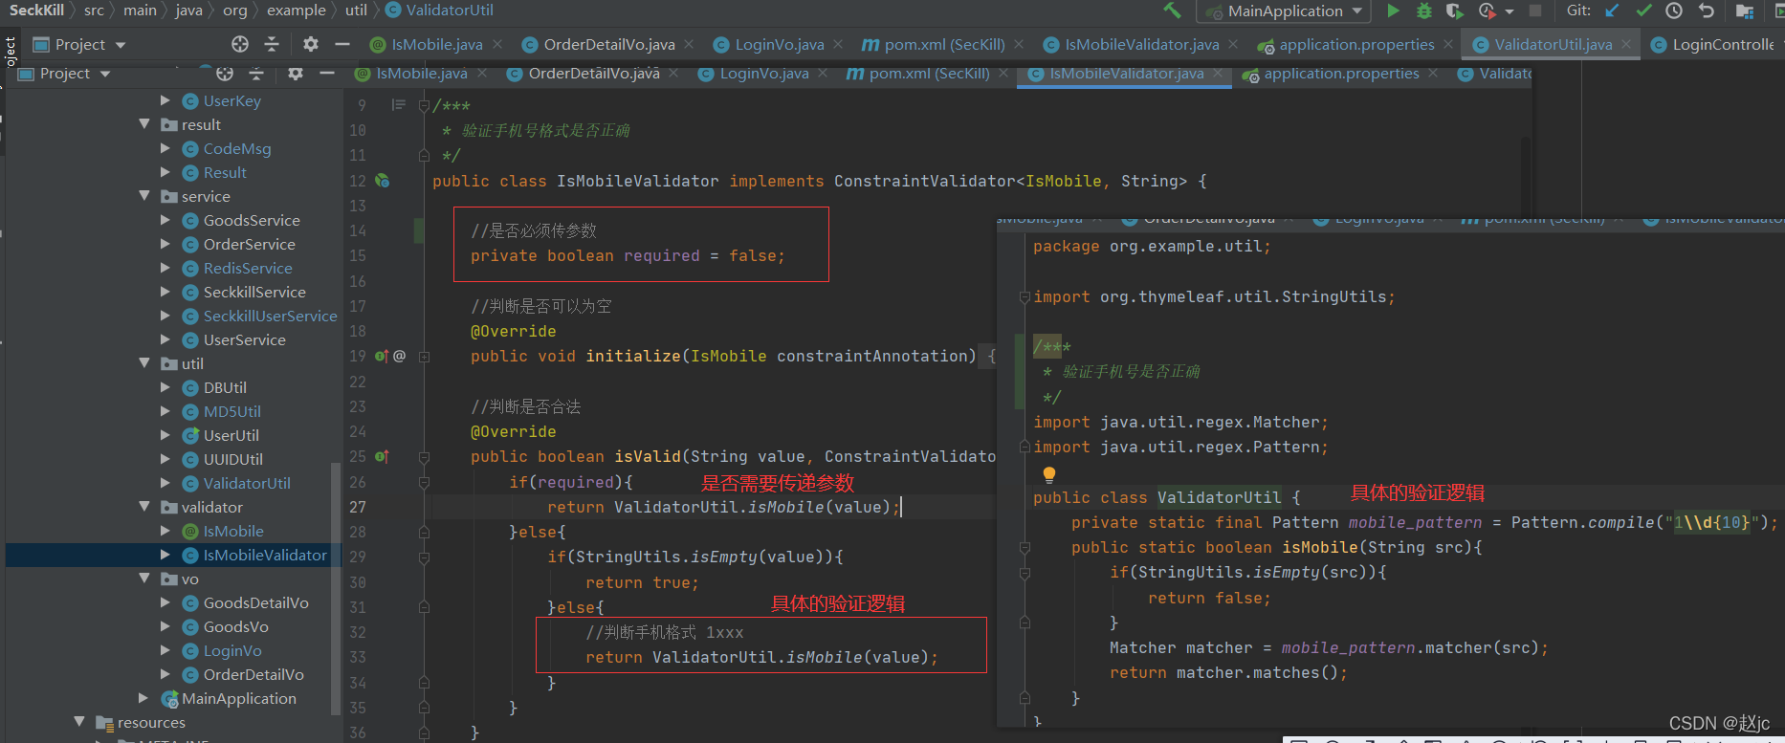Select DBUtil in project tree
This screenshot has height=743, width=1785.
tap(225, 387)
